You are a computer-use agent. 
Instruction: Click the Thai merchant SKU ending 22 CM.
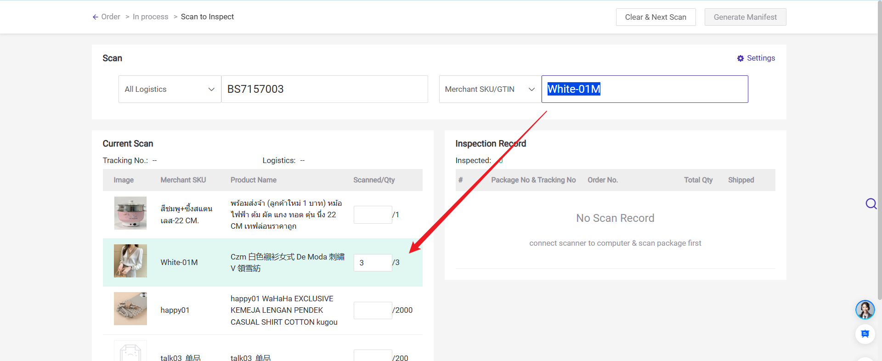click(x=187, y=214)
